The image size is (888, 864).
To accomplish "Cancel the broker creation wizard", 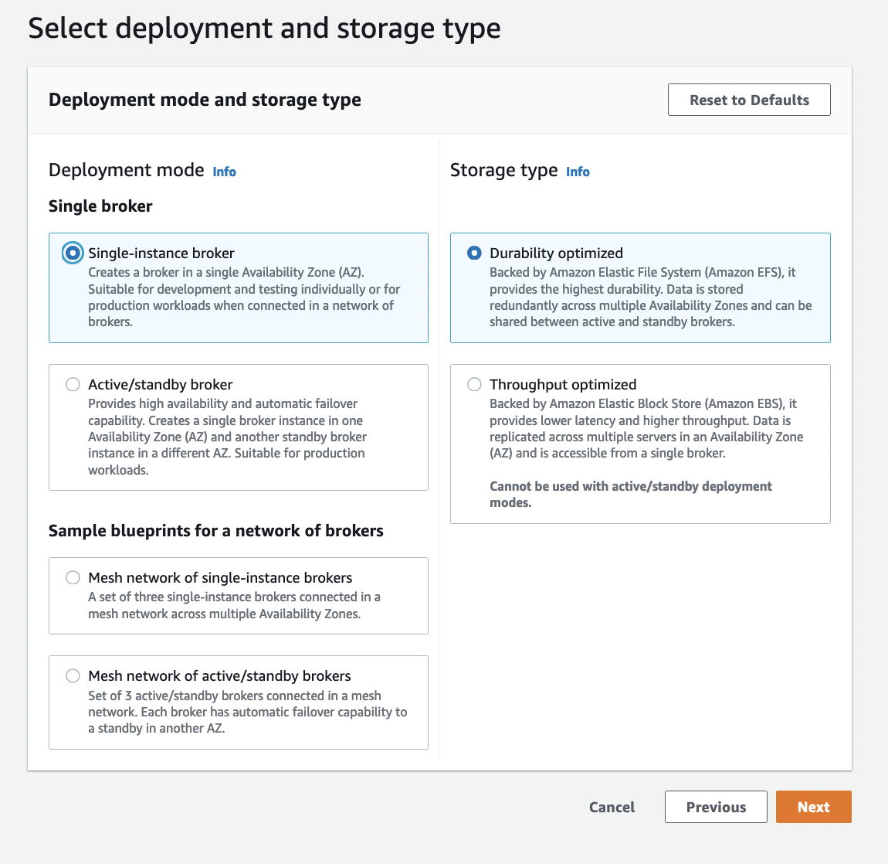I will pos(612,807).
